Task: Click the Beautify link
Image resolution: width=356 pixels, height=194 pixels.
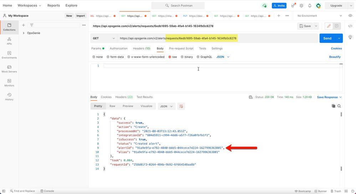Action: click(x=335, y=57)
